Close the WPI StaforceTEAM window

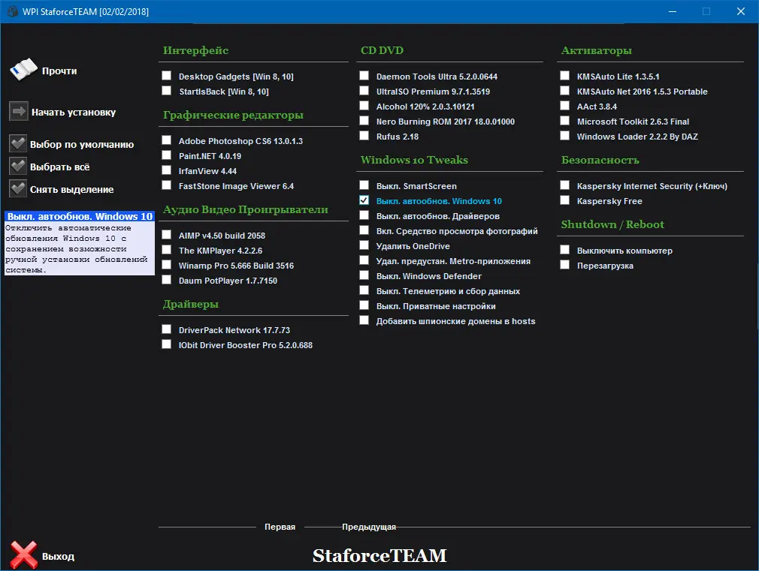(x=741, y=11)
